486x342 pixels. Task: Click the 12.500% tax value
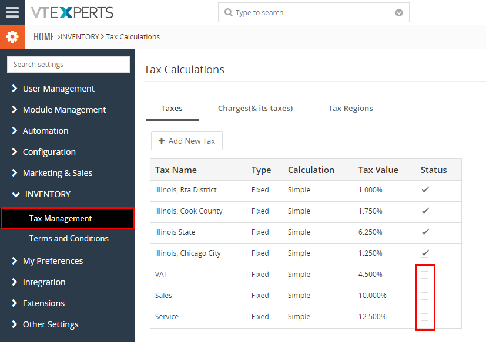[x=372, y=316]
